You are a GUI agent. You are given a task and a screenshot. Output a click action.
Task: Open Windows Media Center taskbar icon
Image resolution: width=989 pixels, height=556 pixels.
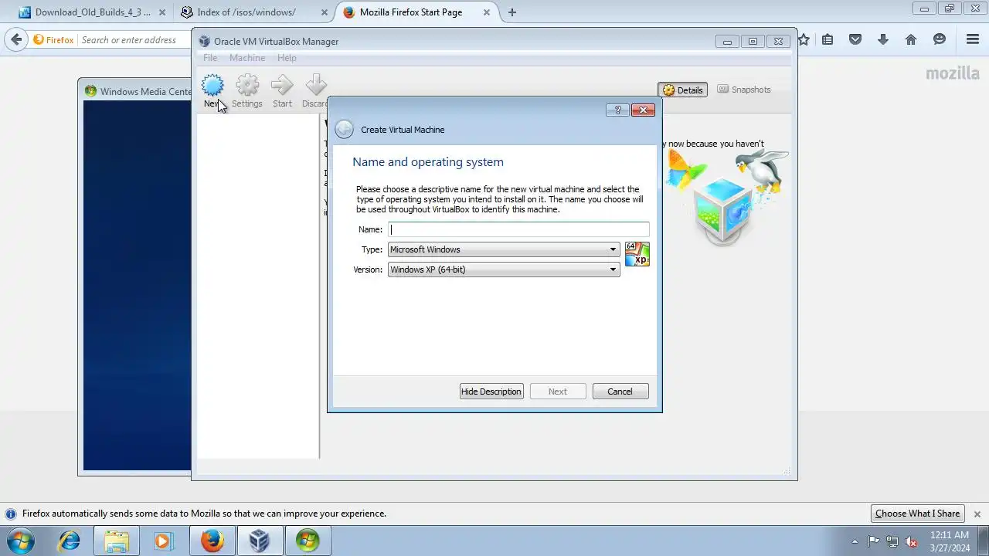(308, 541)
